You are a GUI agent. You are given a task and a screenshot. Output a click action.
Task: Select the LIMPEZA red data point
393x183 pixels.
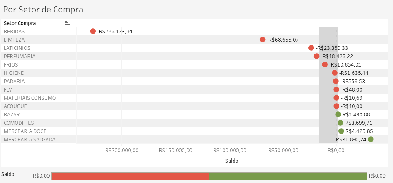point(262,40)
